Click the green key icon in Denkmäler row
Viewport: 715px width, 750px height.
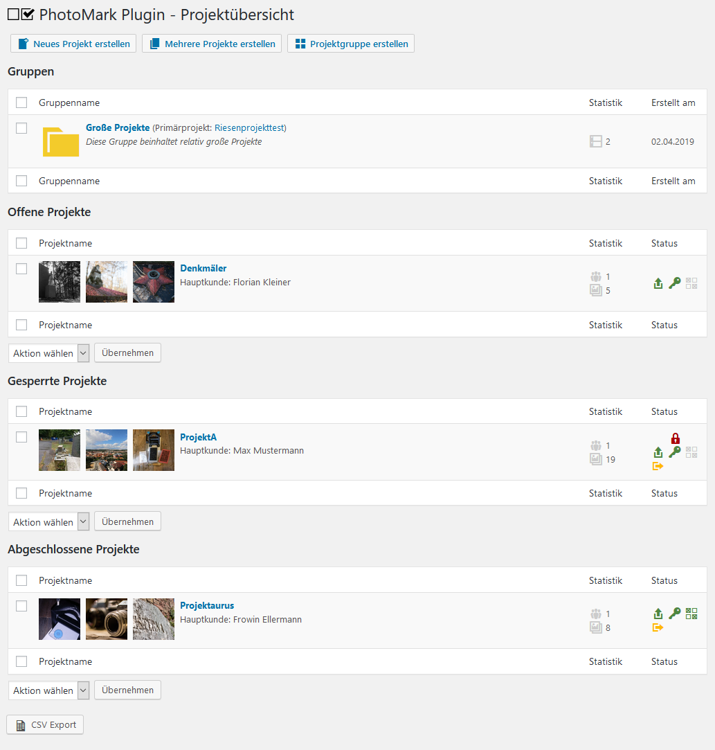674,283
